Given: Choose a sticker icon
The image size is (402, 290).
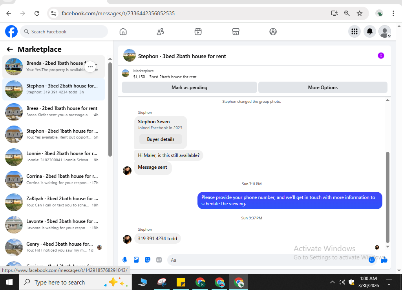Looking at the screenshot, I should tap(148, 260).
